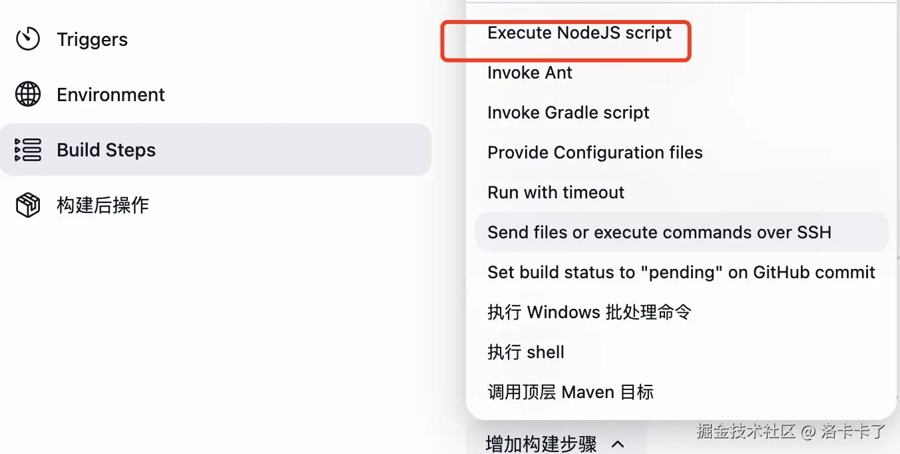Select the Invoke Ant build step
The height and width of the screenshot is (454, 900).
coord(530,73)
